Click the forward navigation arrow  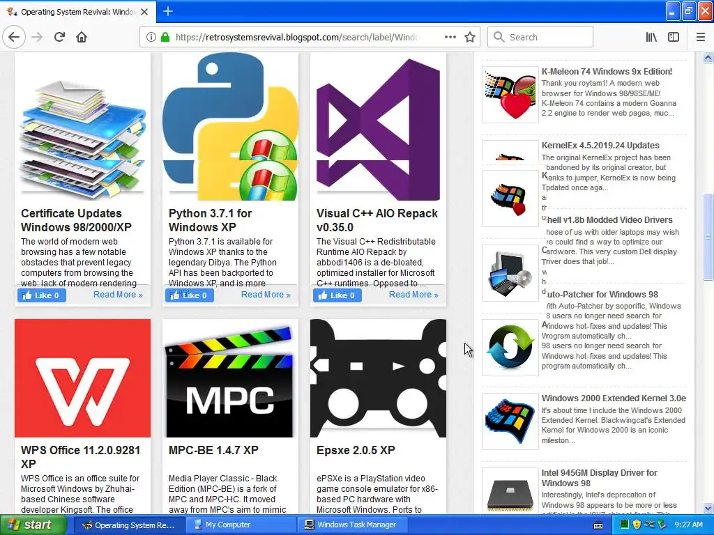point(37,37)
